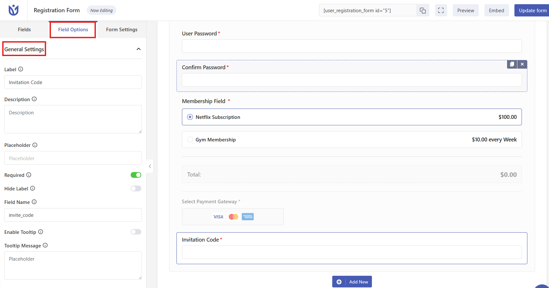Click the Invitation Code form input
The image size is (549, 288).
tap(352, 252)
